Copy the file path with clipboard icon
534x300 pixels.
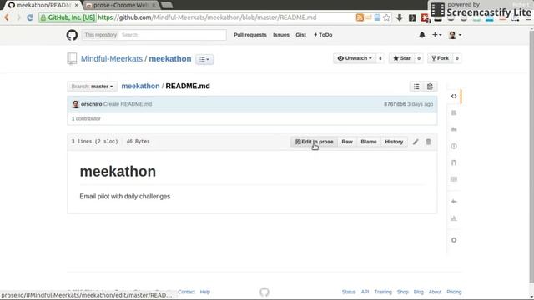pos(431,87)
